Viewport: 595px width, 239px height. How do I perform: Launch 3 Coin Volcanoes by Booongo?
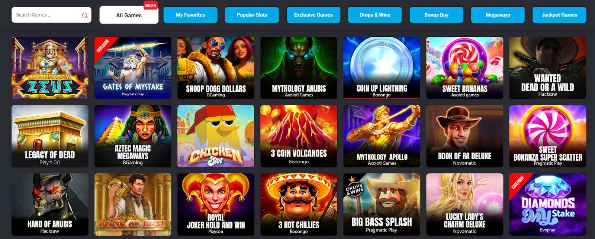tap(299, 136)
